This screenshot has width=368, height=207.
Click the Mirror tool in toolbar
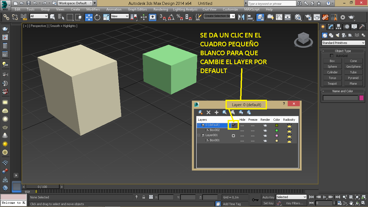[x=241, y=17]
